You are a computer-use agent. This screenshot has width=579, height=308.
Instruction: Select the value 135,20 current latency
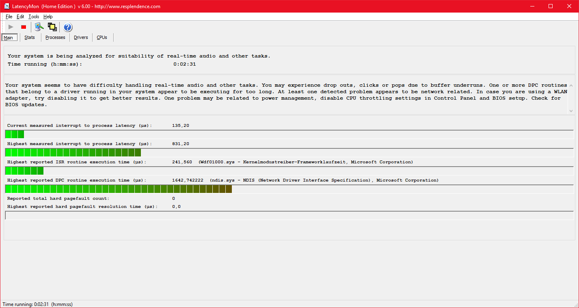181,126
